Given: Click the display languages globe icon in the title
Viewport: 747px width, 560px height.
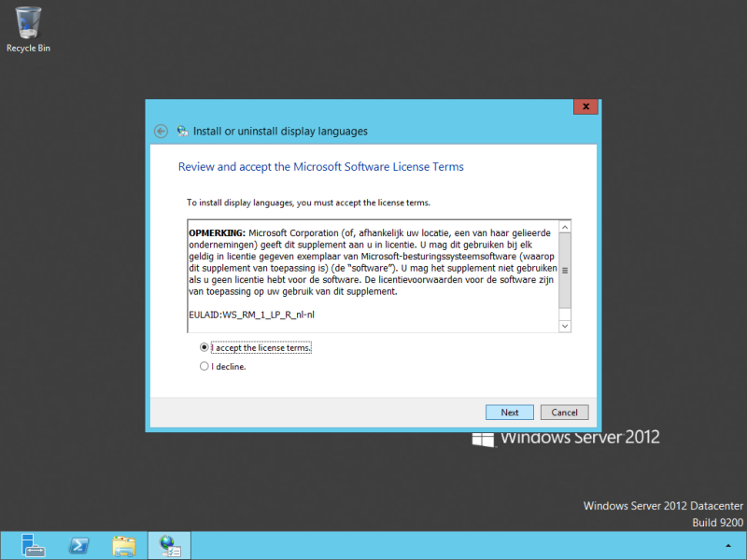Looking at the screenshot, I should pyautogui.click(x=182, y=132).
